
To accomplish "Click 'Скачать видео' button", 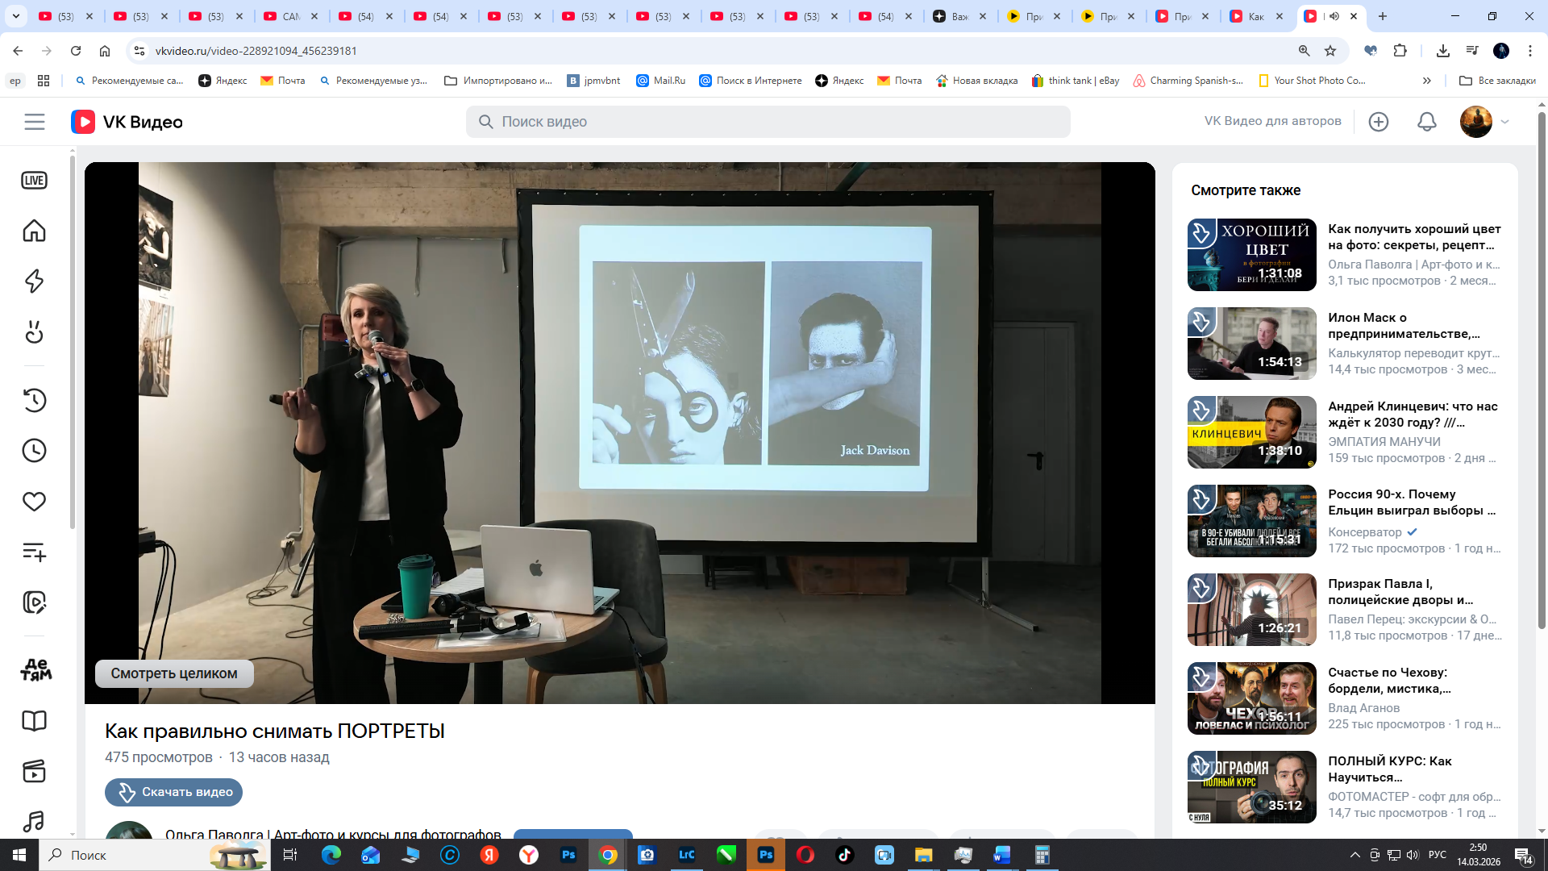I will click(174, 792).
